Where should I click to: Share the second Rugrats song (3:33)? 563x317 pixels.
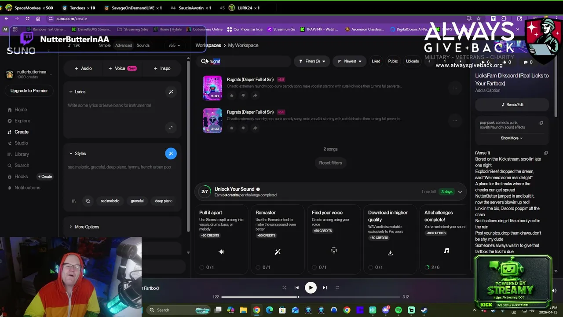[255, 128]
